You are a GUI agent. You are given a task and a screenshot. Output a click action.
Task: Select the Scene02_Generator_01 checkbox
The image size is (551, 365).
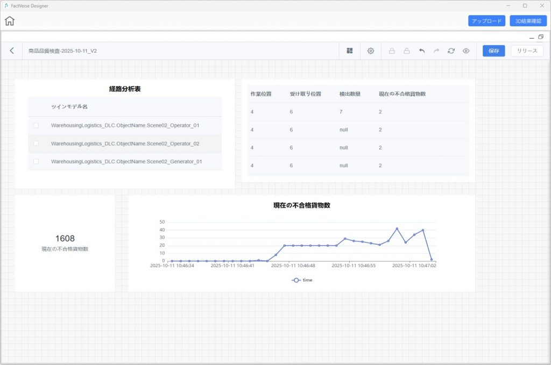coord(36,161)
